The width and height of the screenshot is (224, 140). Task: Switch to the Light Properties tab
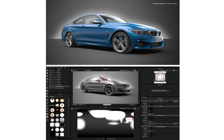pyautogui.click(x=151, y=98)
